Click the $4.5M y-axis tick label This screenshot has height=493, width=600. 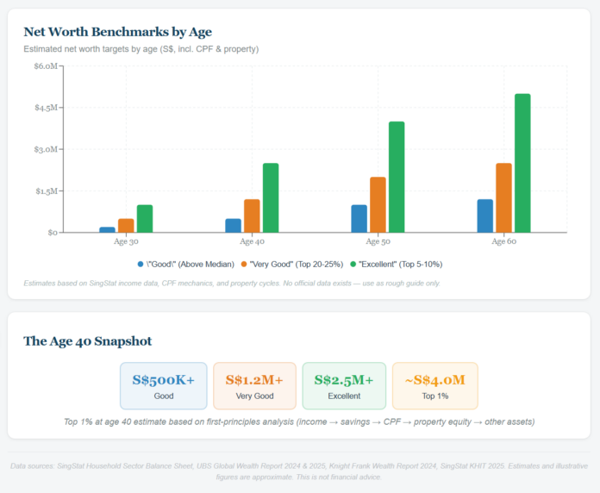click(46, 108)
